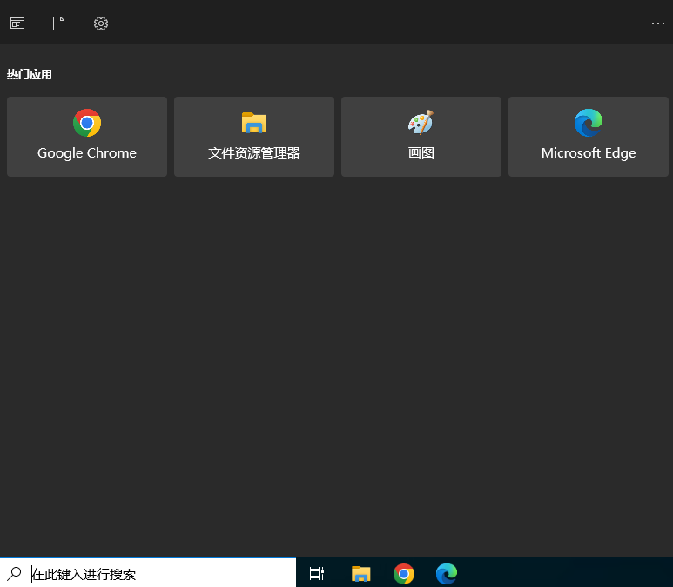The height and width of the screenshot is (587, 673).
Task: Launch Microsoft Edge from top apps tile
Action: [589, 137]
